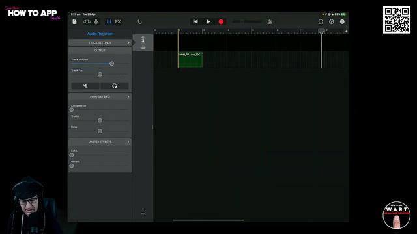Adjust the Compressor slider knob
Image resolution: width=417 pixels, height=234 pixels.
[72, 110]
